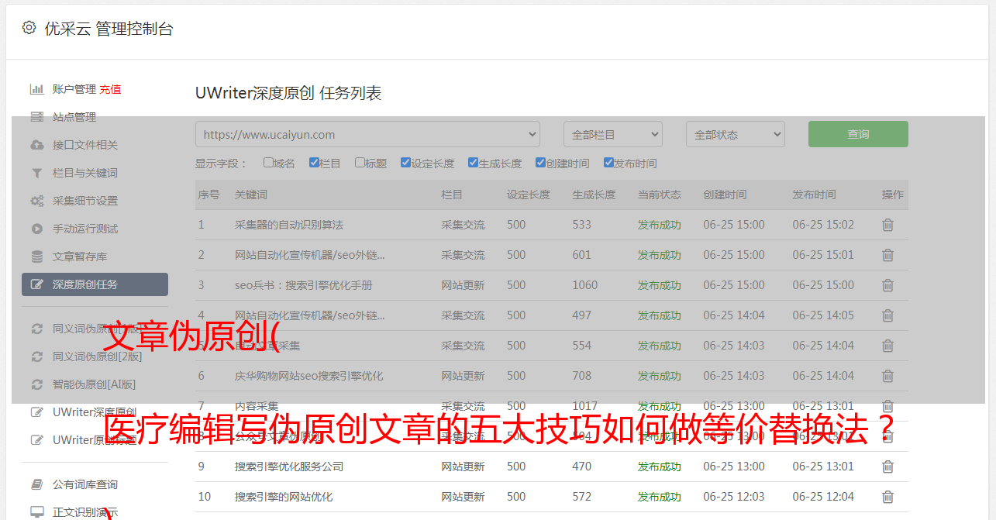Click the monitor icon for 正文识别演示

[x=36, y=512]
